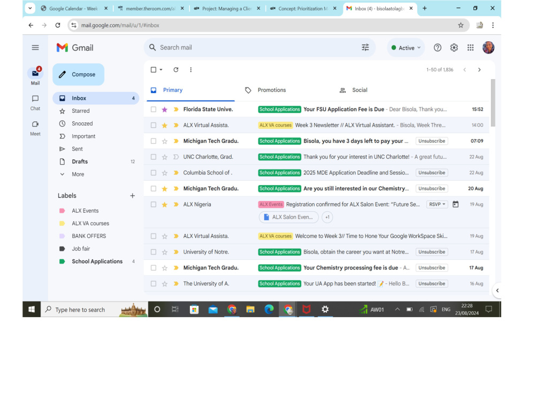Viewport: 535px width, 401px height.
Task: Star The University of A. email
Action: click(164, 284)
